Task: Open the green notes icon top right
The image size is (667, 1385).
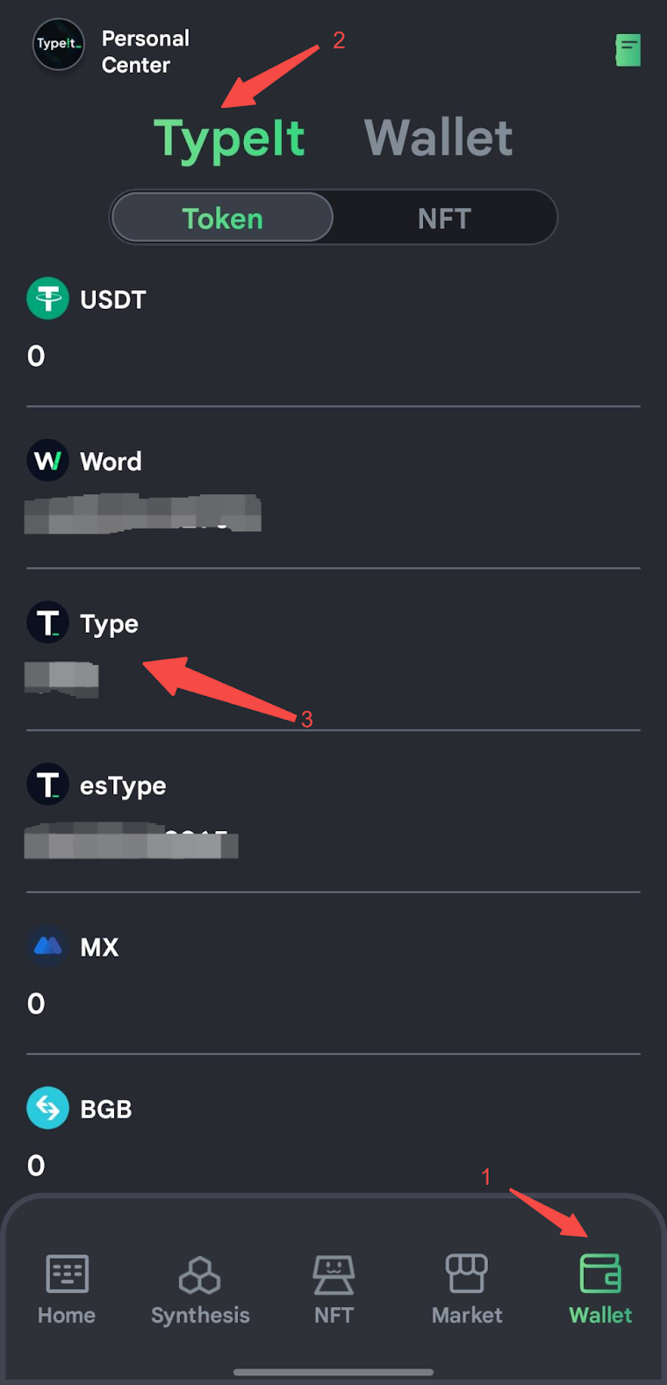Action: pos(628,50)
